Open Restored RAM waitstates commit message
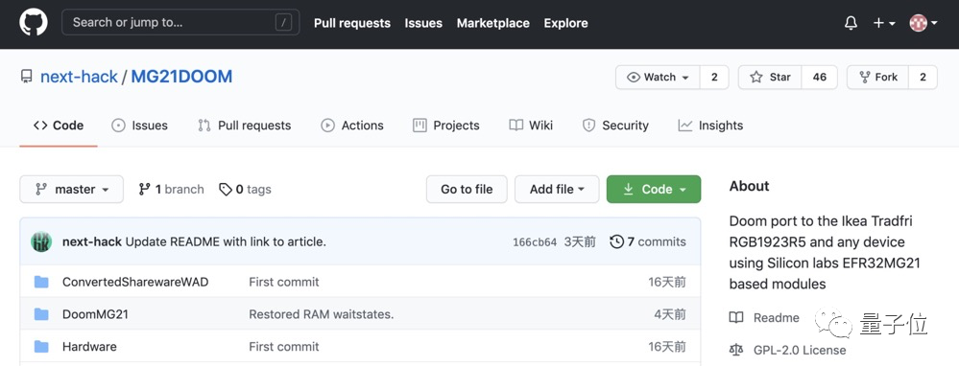Screen dimensions: 959x366 pos(321,314)
